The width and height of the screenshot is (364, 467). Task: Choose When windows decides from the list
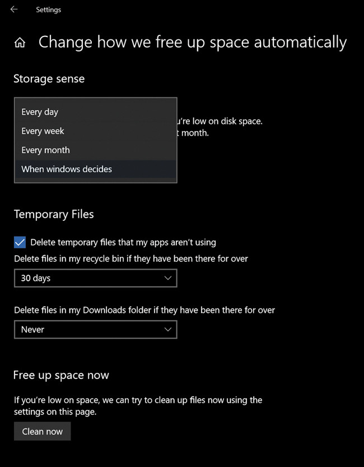click(x=66, y=169)
